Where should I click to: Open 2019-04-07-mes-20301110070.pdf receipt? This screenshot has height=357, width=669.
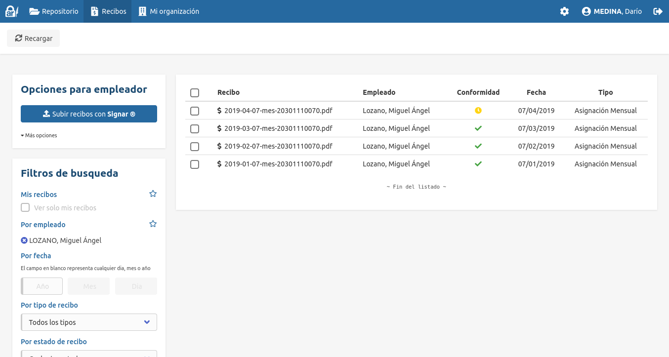(278, 111)
